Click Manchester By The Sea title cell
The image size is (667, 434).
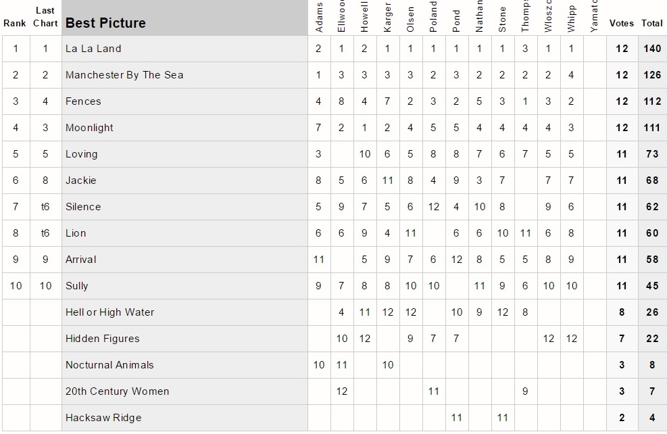click(x=184, y=75)
